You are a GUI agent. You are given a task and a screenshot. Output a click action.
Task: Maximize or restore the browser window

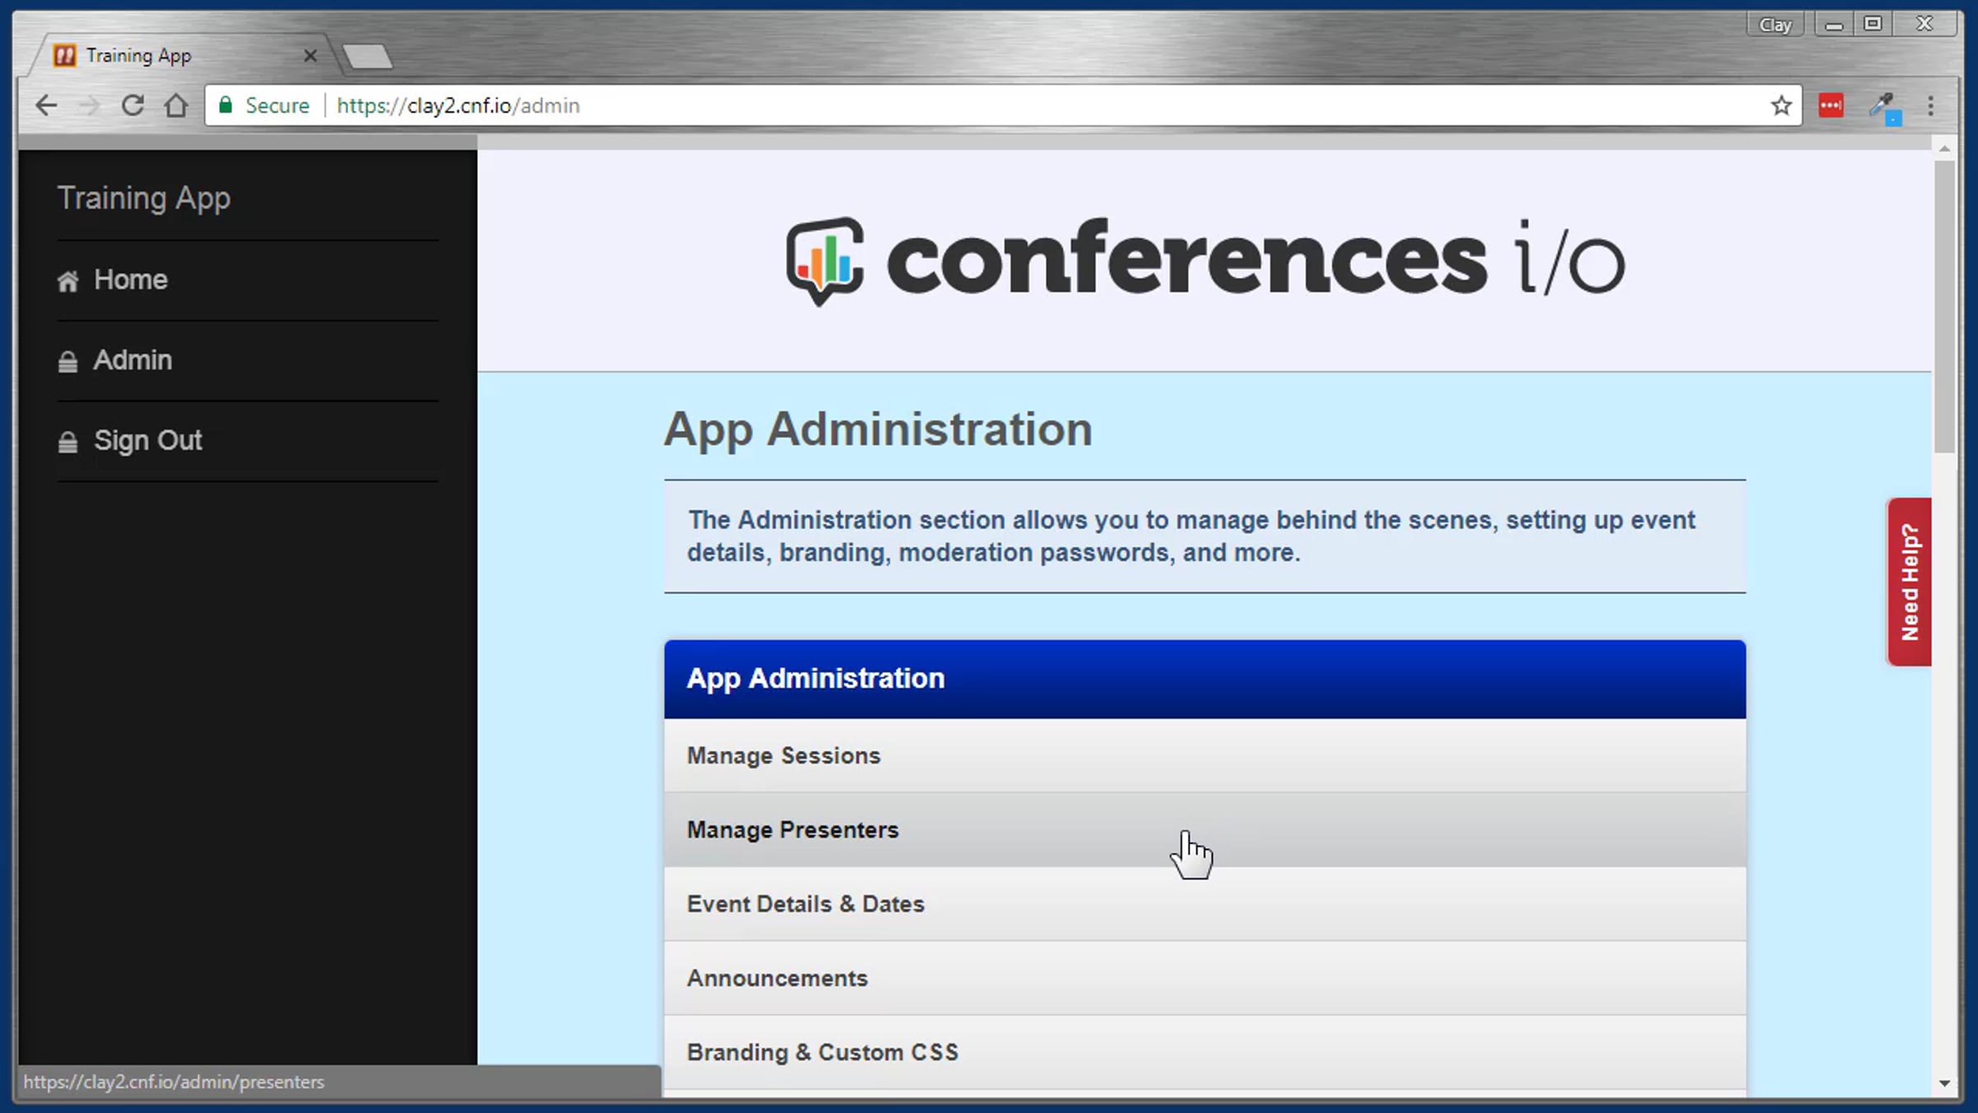click(1873, 25)
